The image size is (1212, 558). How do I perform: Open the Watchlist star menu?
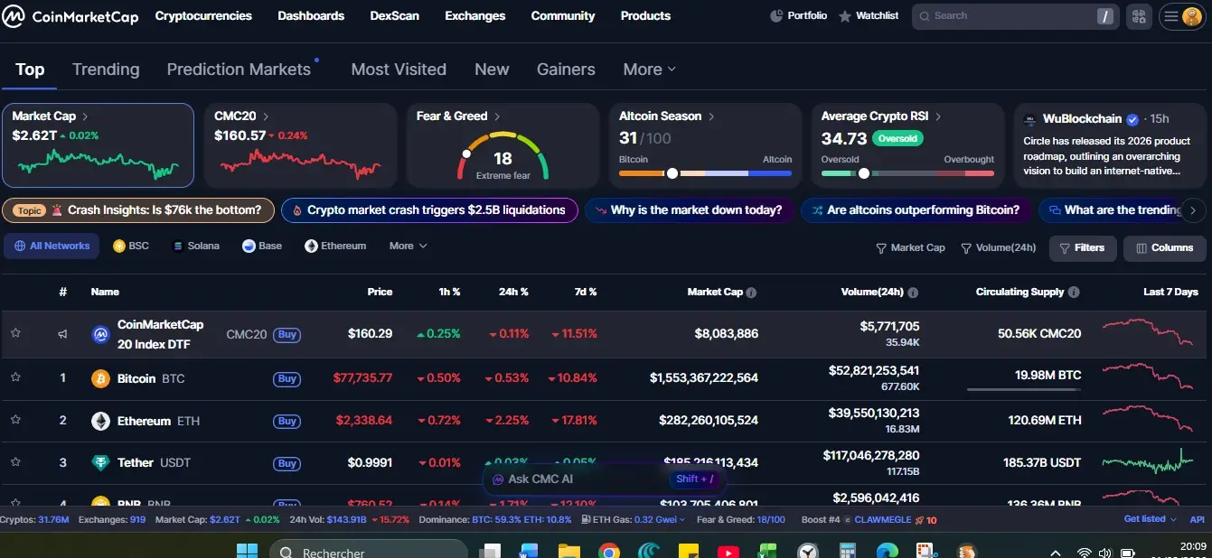point(868,15)
